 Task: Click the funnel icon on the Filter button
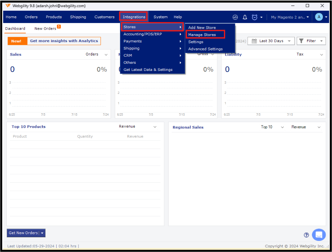pyautogui.click(x=301, y=41)
